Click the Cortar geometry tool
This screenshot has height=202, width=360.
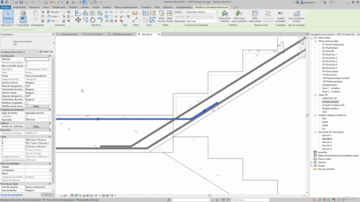click(x=53, y=16)
